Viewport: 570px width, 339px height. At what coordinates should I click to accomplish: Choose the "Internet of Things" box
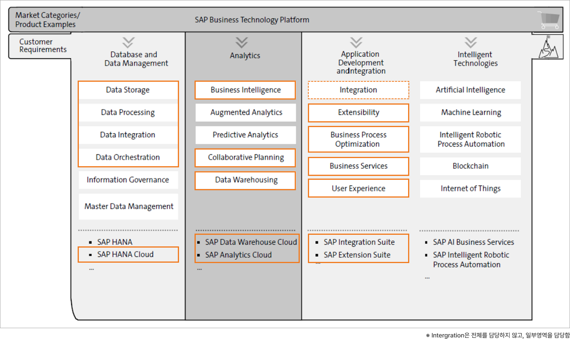point(470,189)
